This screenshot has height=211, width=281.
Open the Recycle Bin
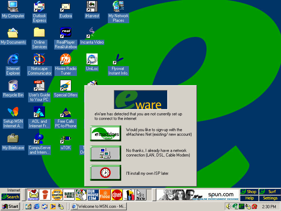coord(13,86)
